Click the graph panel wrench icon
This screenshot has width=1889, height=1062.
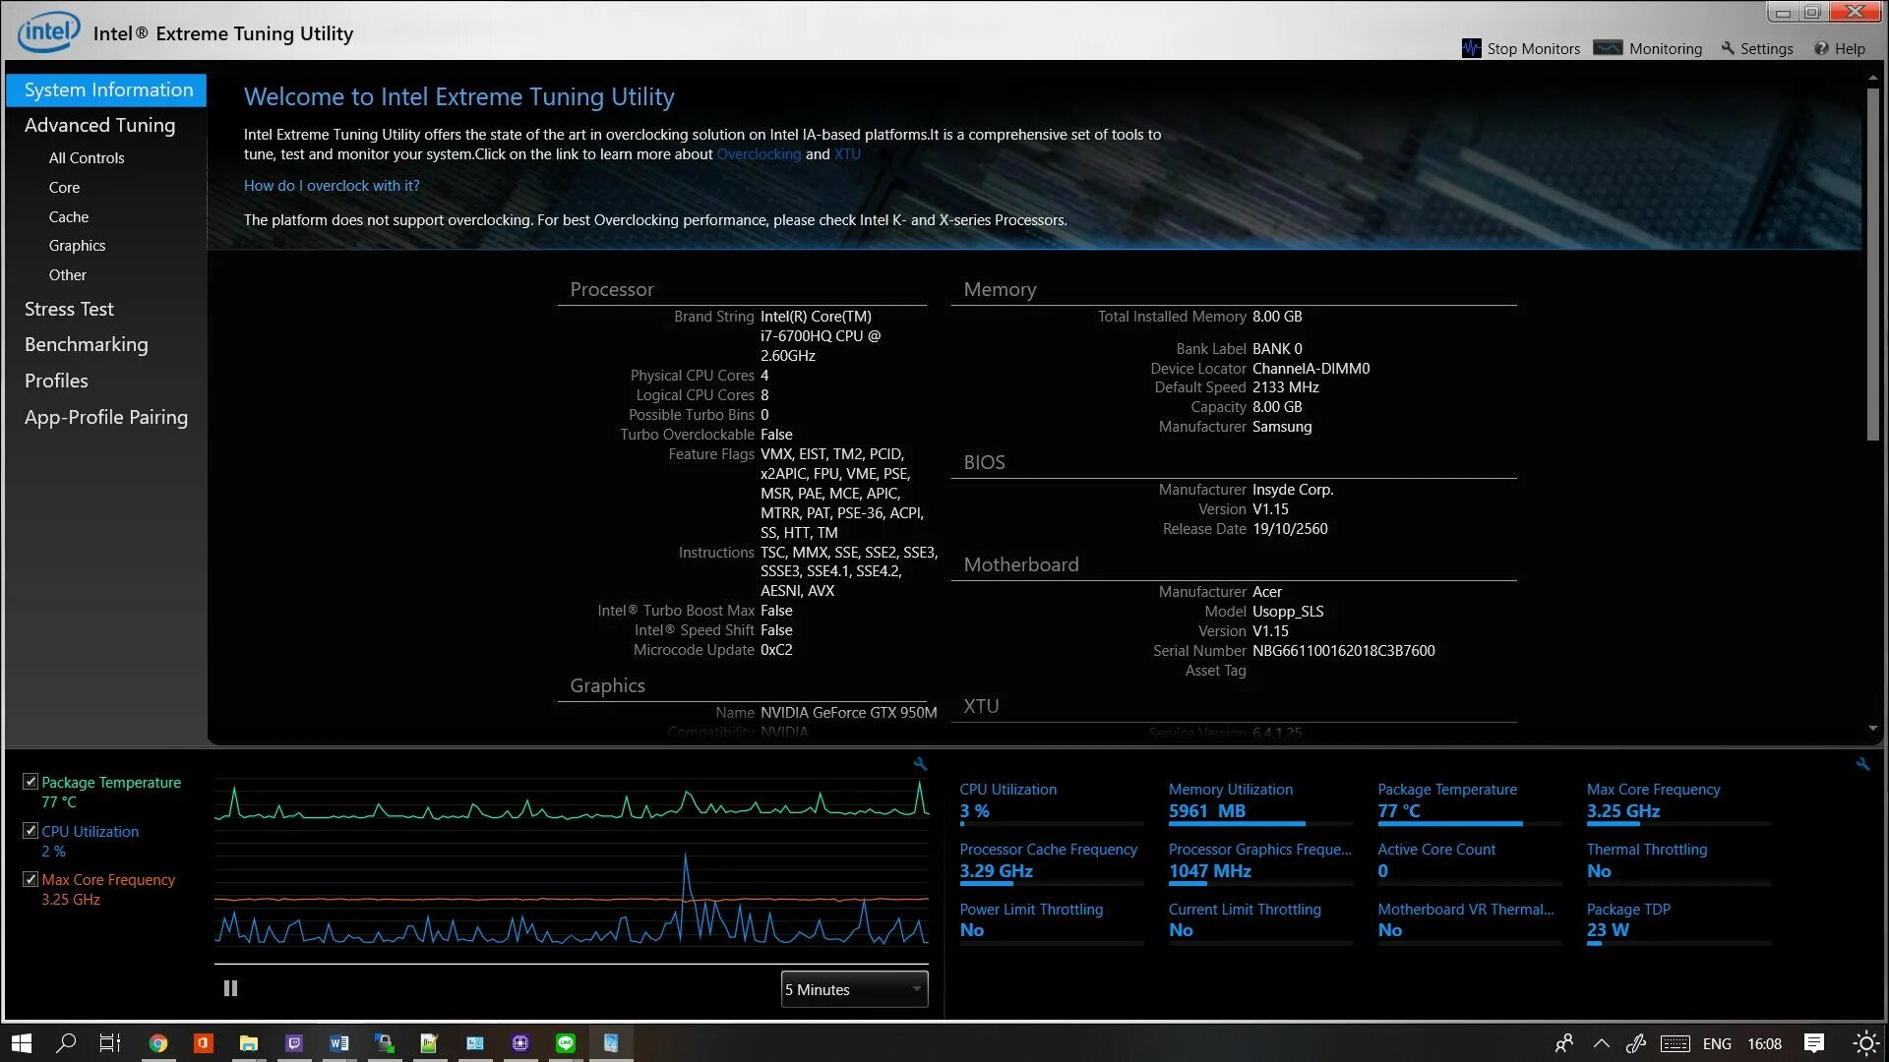pyautogui.click(x=920, y=764)
